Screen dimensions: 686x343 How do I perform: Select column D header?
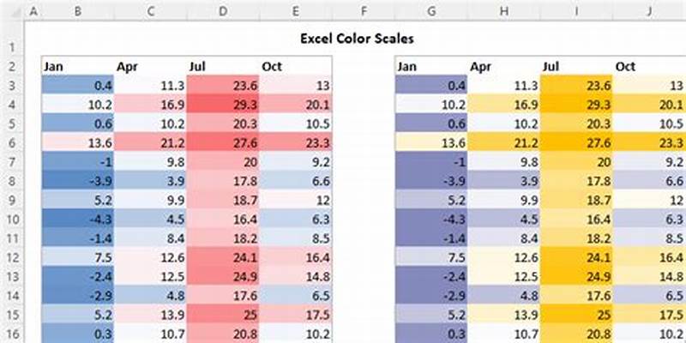coord(223,12)
